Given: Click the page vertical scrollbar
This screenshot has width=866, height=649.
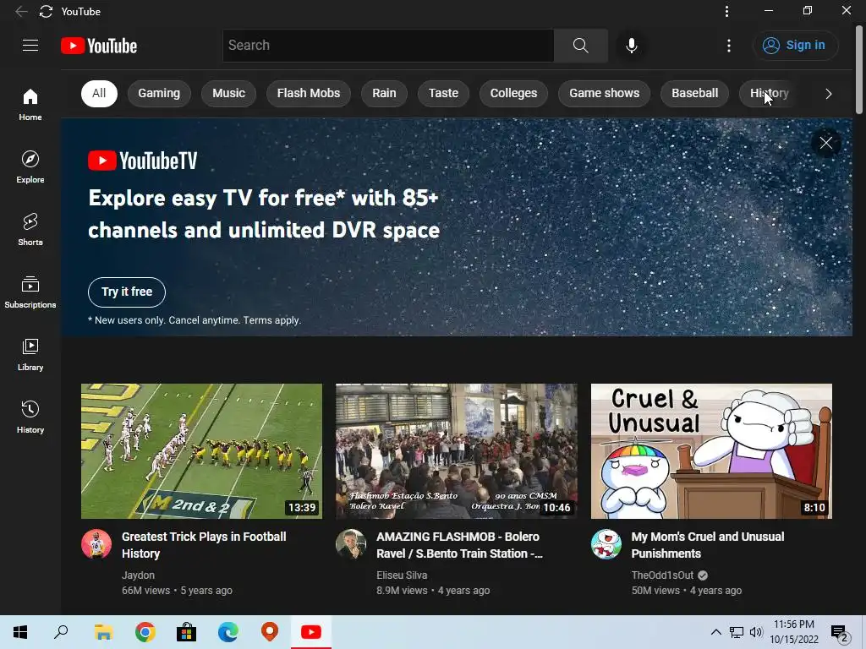Looking at the screenshot, I should click(x=859, y=69).
